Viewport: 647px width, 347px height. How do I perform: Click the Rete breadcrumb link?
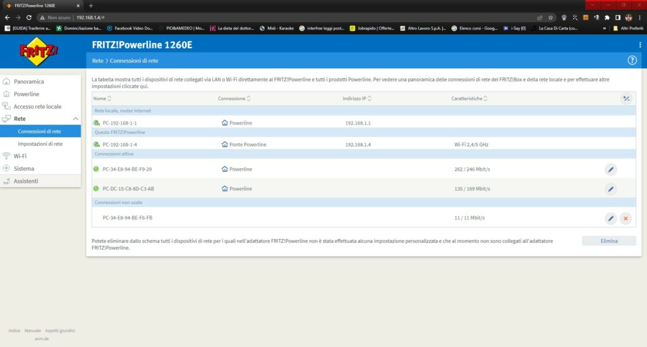(97, 61)
